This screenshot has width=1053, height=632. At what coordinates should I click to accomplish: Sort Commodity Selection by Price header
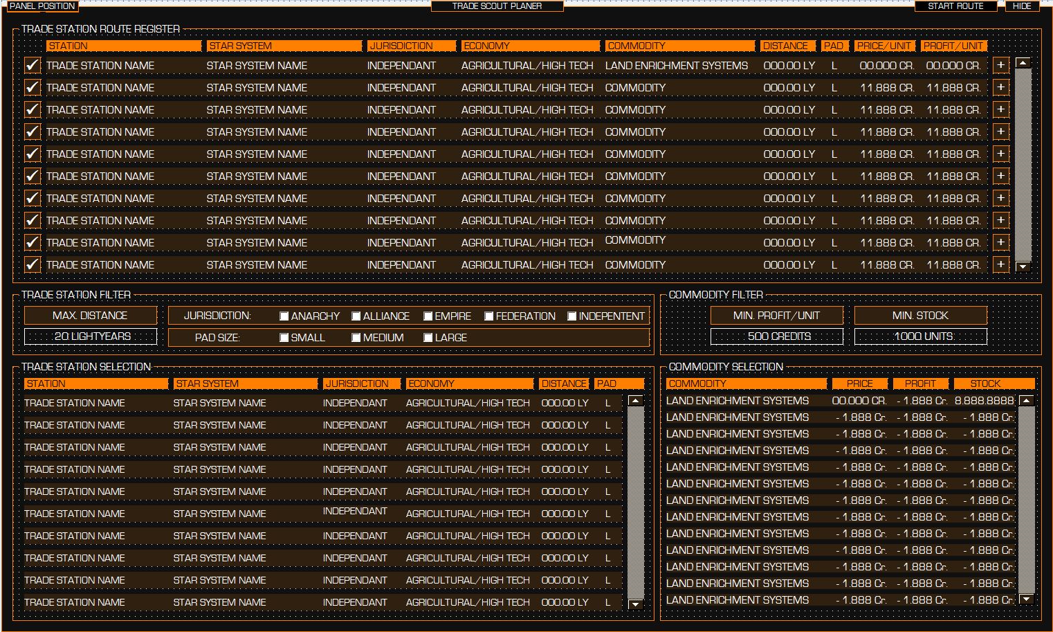coord(860,383)
